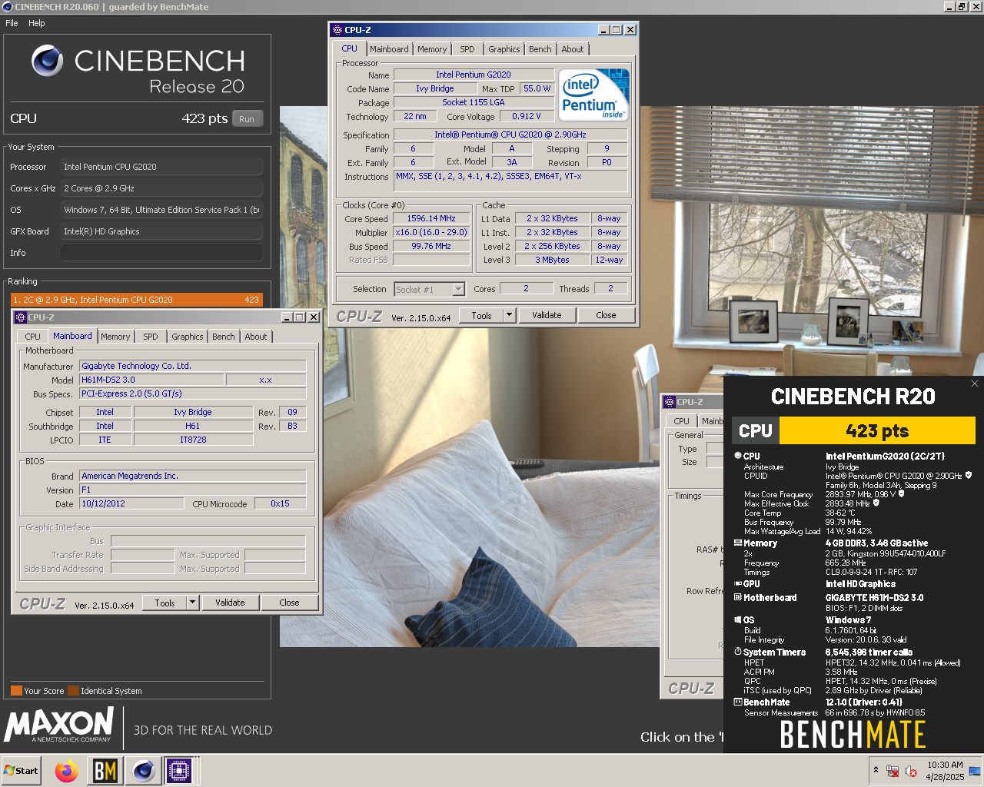Click the BIOS Date 10/12/2012 field
984x787 pixels.
pos(131,503)
